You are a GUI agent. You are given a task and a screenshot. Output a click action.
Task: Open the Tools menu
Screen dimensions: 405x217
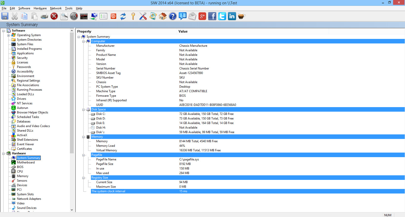(x=69, y=8)
